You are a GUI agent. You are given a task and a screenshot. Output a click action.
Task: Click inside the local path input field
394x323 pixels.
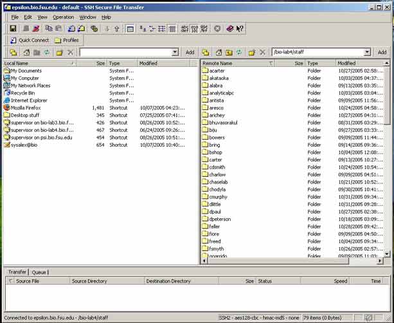point(125,52)
